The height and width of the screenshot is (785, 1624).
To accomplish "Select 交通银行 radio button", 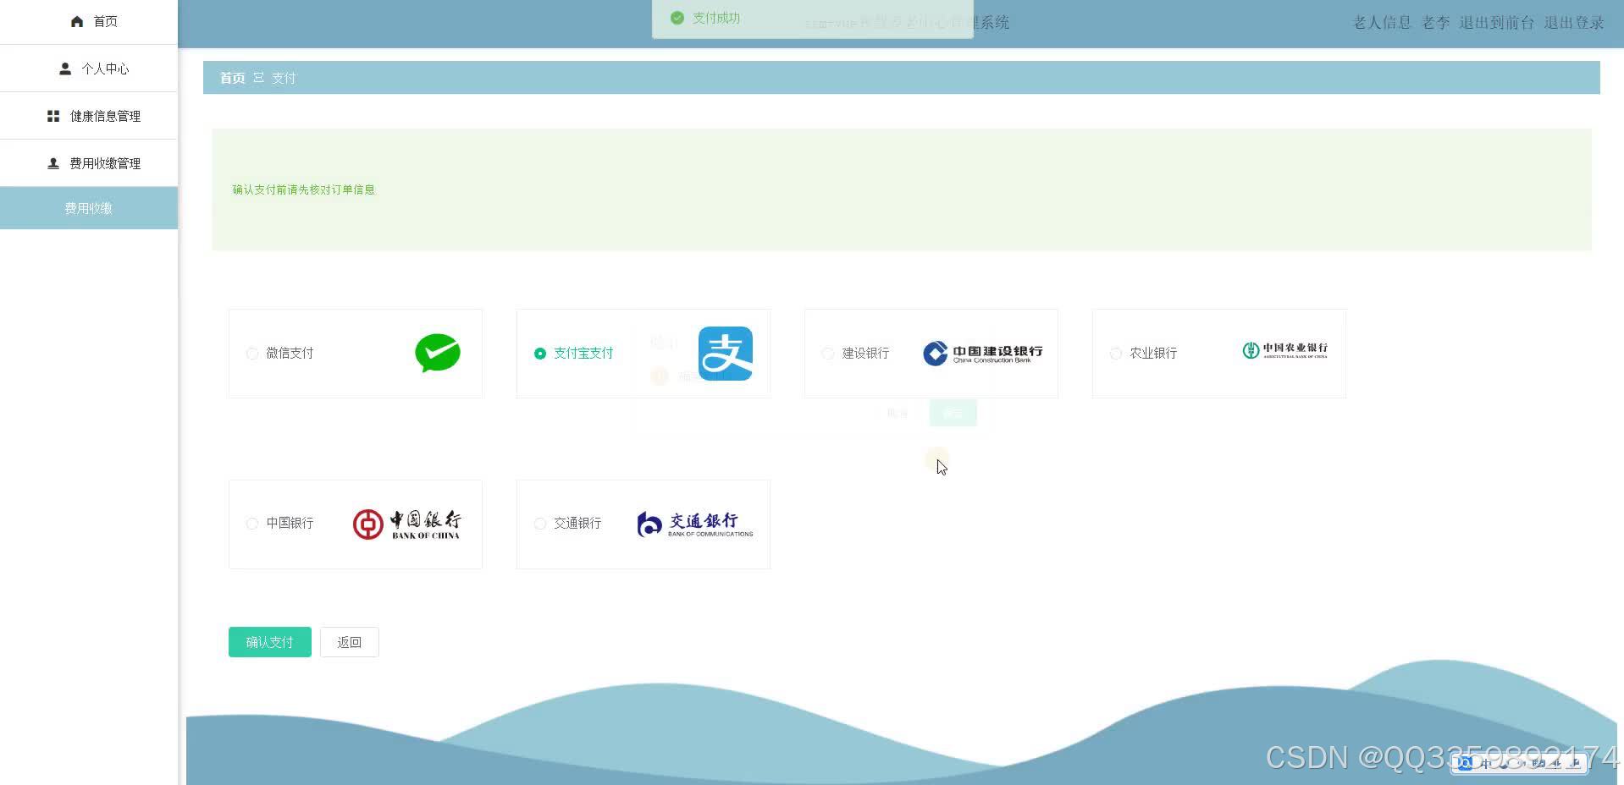I will [x=540, y=524].
